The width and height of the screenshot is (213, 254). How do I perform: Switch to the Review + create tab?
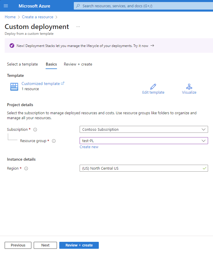click(78, 64)
